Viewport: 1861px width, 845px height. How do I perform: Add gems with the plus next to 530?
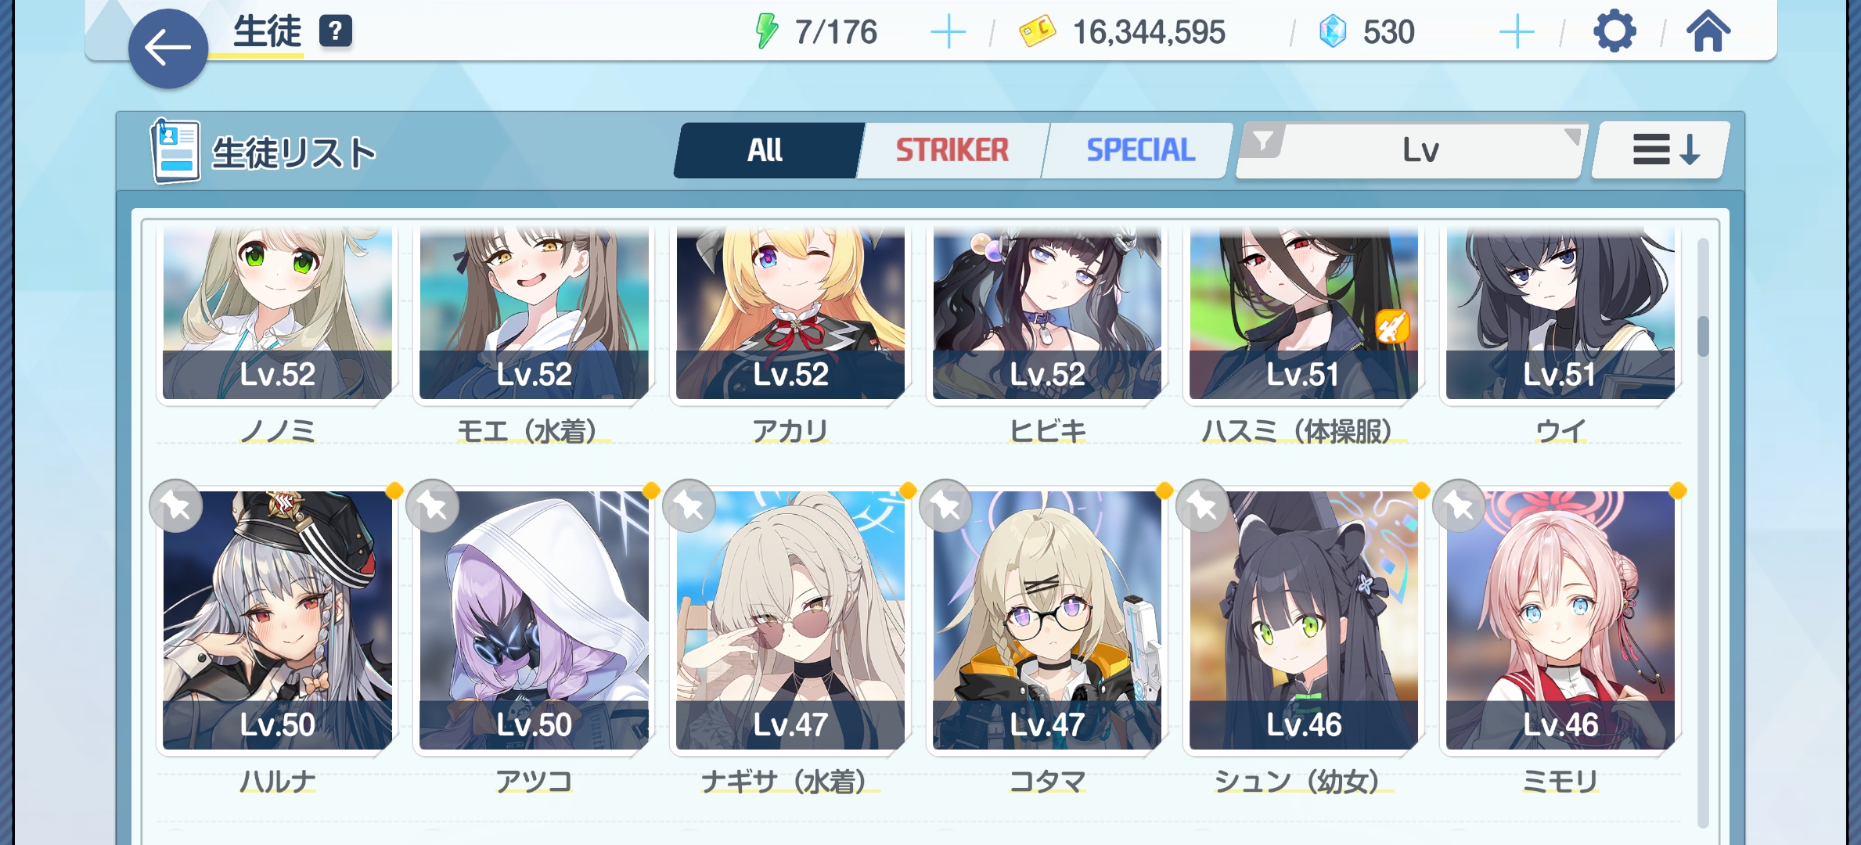pos(1516,32)
